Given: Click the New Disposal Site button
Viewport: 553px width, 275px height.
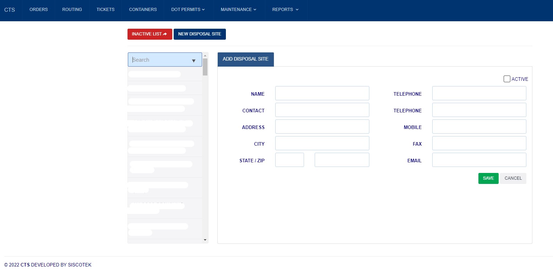Looking at the screenshot, I should [200, 34].
